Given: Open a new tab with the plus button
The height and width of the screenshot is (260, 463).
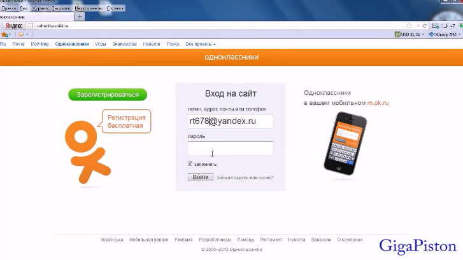Looking at the screenshot, I should pos(80,17).
